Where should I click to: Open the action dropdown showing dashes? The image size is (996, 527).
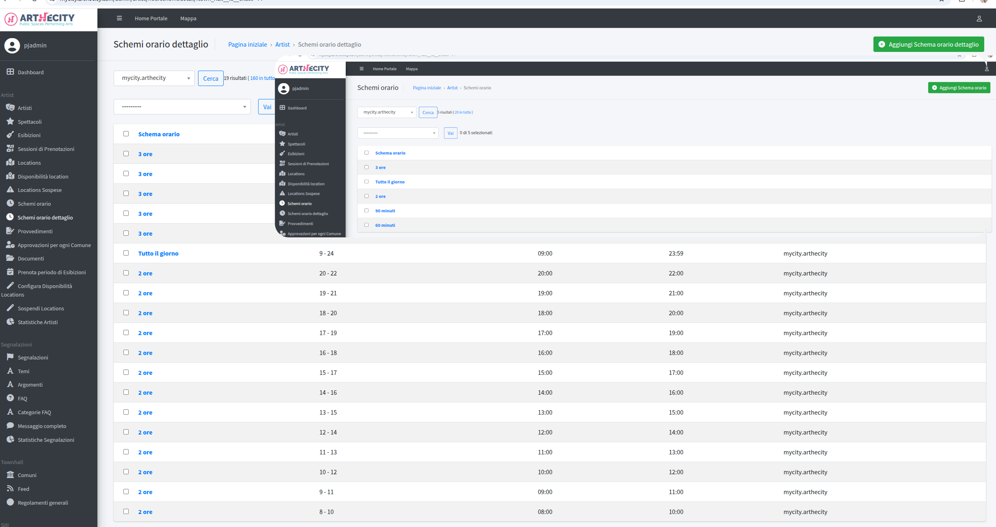click(182, 107)
